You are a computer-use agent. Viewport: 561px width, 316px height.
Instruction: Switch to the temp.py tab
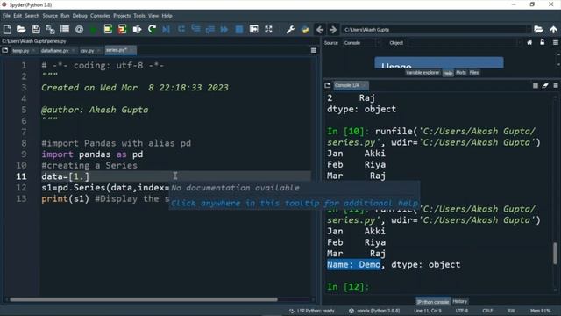[21, 51]
